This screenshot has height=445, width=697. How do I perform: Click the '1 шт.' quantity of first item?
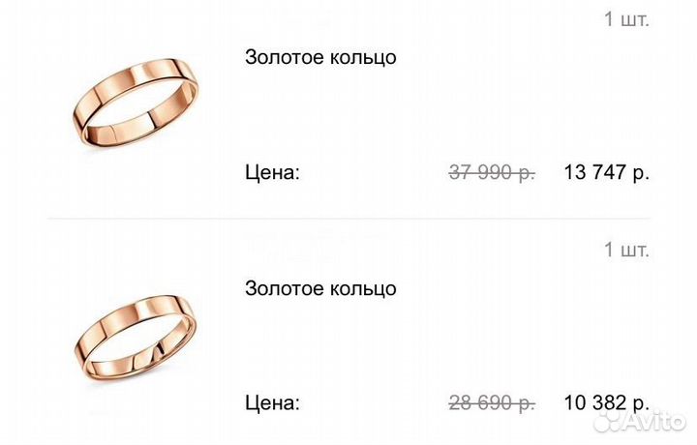click(626, 19)
